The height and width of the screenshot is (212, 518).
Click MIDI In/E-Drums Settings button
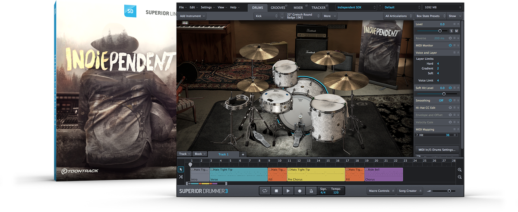437,150
